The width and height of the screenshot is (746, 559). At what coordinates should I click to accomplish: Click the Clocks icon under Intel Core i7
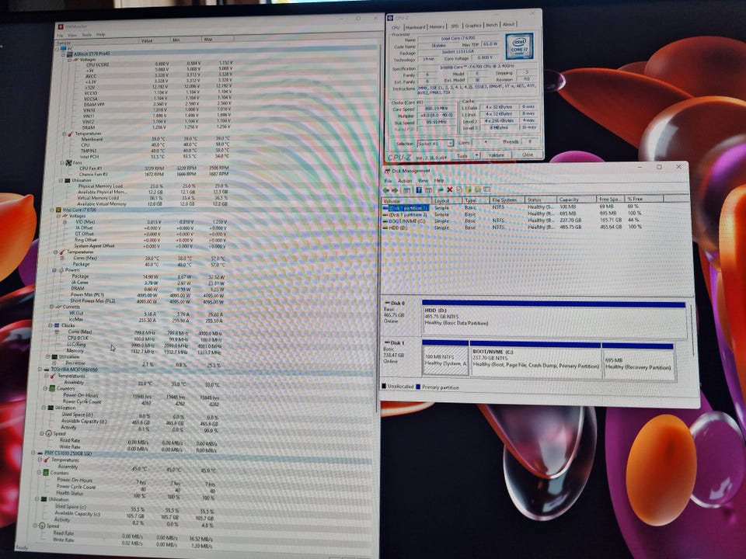(57, 325)
